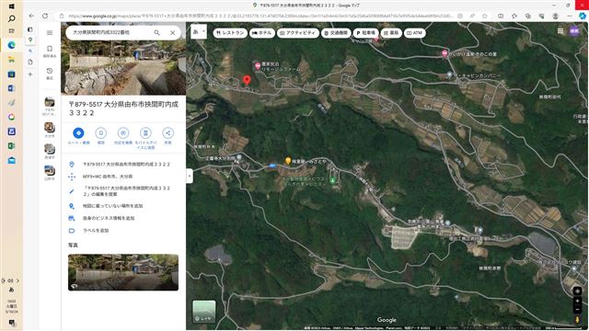Open the input language dropdown on map

(x=199, y=32)
